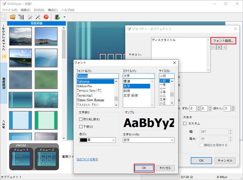Expand the add-file dropdown arrow in toolbar
Image resolution: width=243 pixels, height=180 pixels.
click(64, 17)
